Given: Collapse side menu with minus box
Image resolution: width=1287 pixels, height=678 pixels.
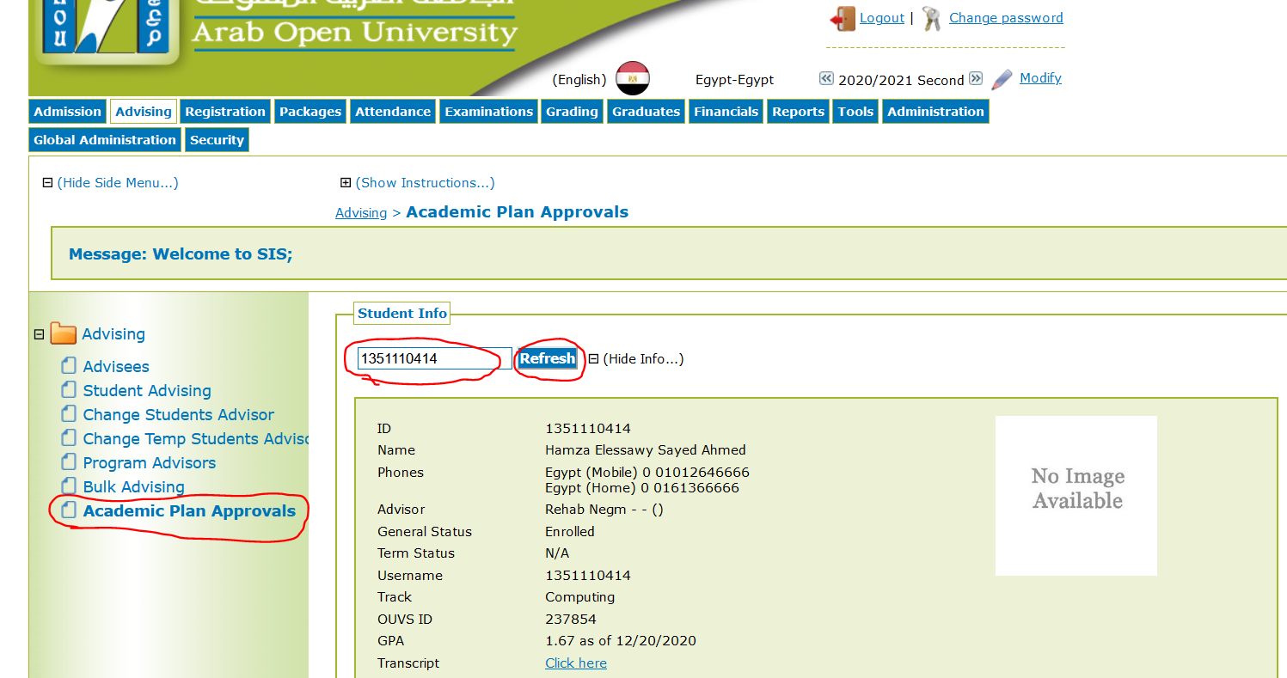Looking at the screenshot, I should pyautogui.click(x=48, y=183).
